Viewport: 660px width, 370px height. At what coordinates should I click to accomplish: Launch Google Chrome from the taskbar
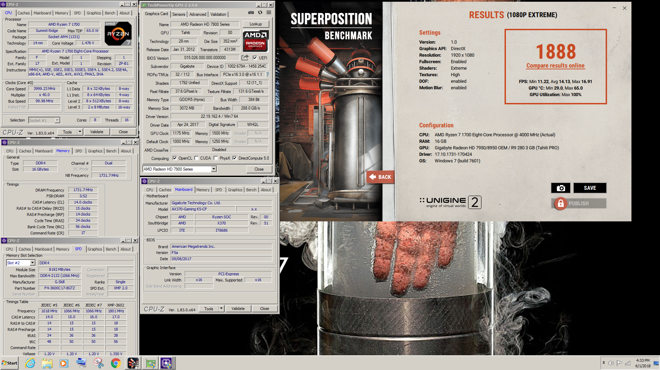coord(116,363)
